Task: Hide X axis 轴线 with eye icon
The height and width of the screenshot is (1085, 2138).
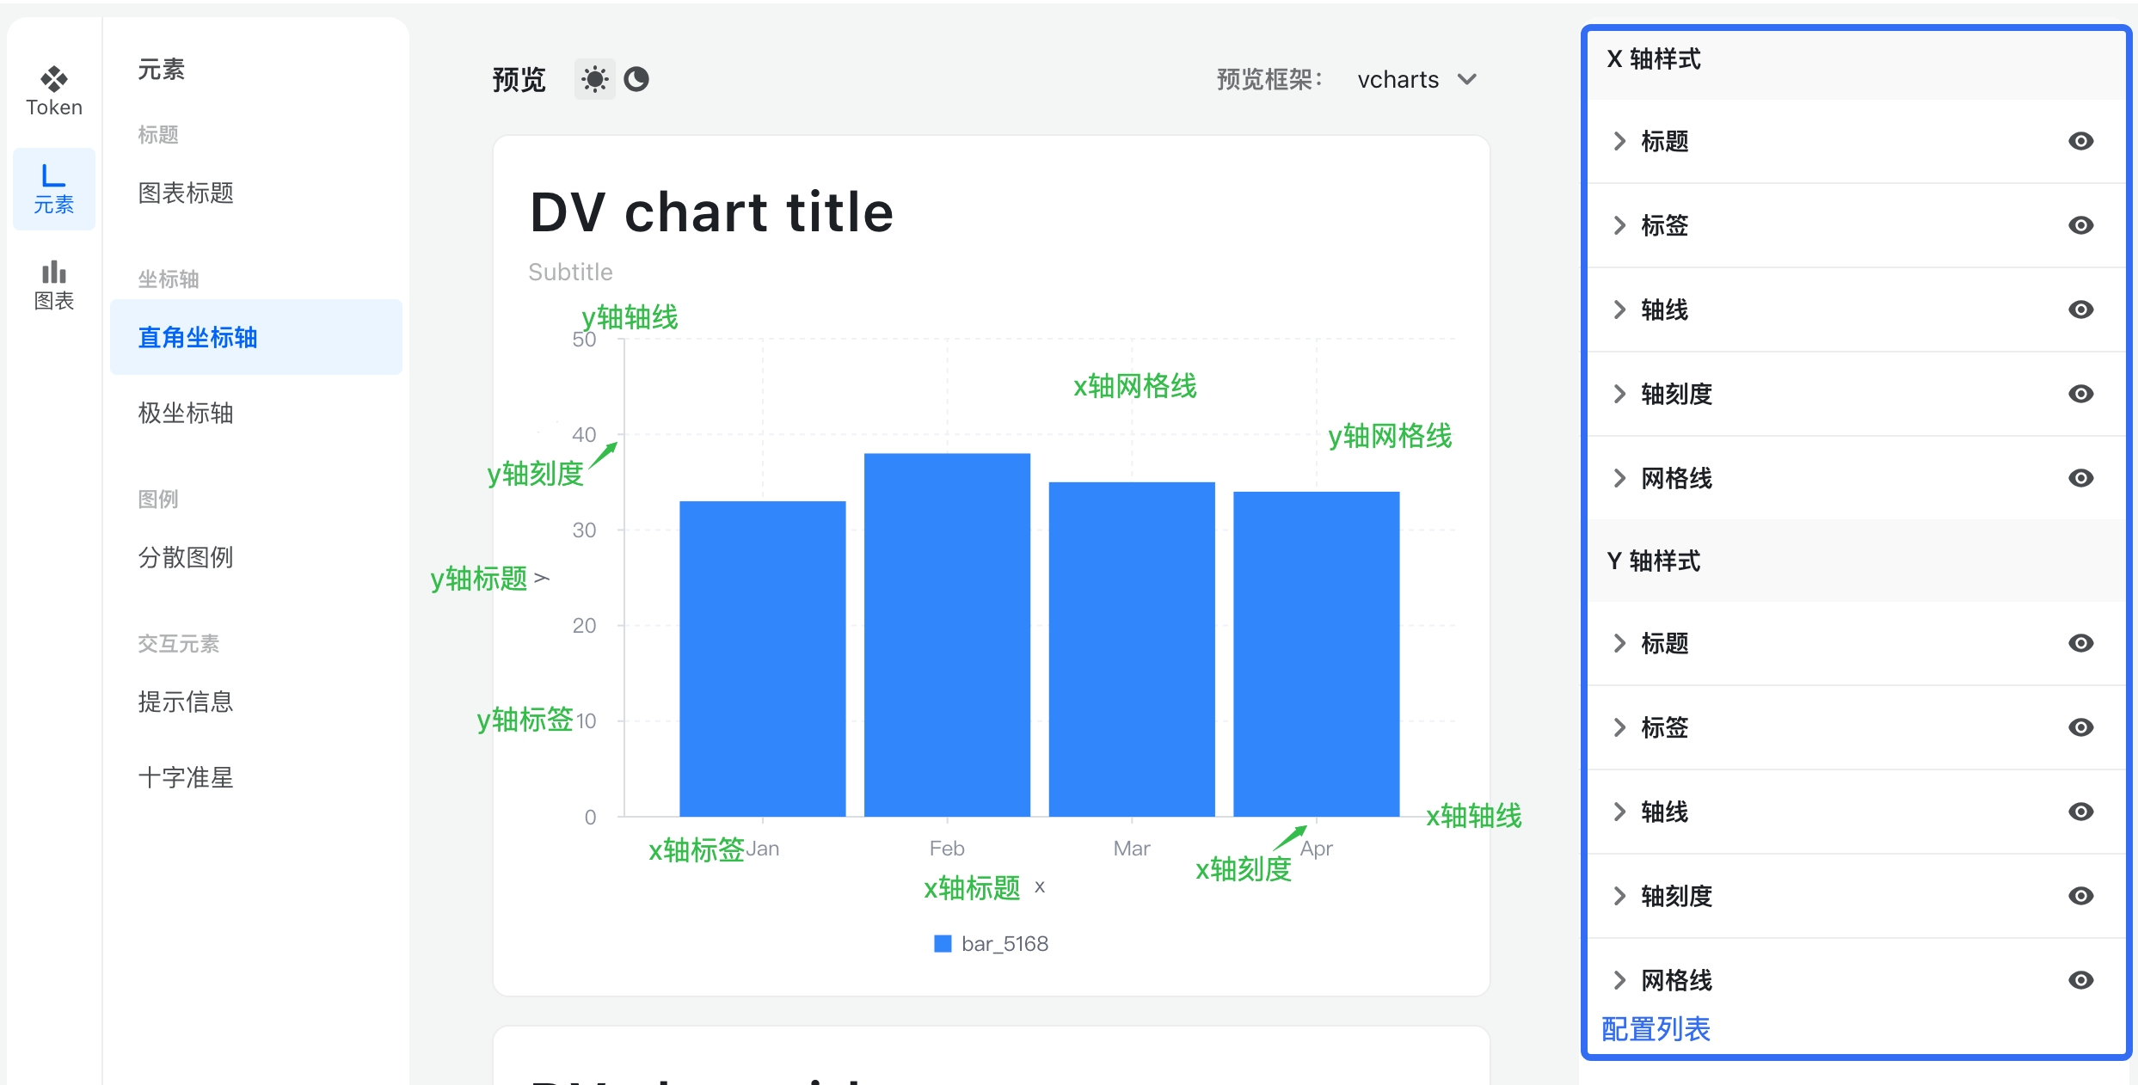Action: point(2080,310)
